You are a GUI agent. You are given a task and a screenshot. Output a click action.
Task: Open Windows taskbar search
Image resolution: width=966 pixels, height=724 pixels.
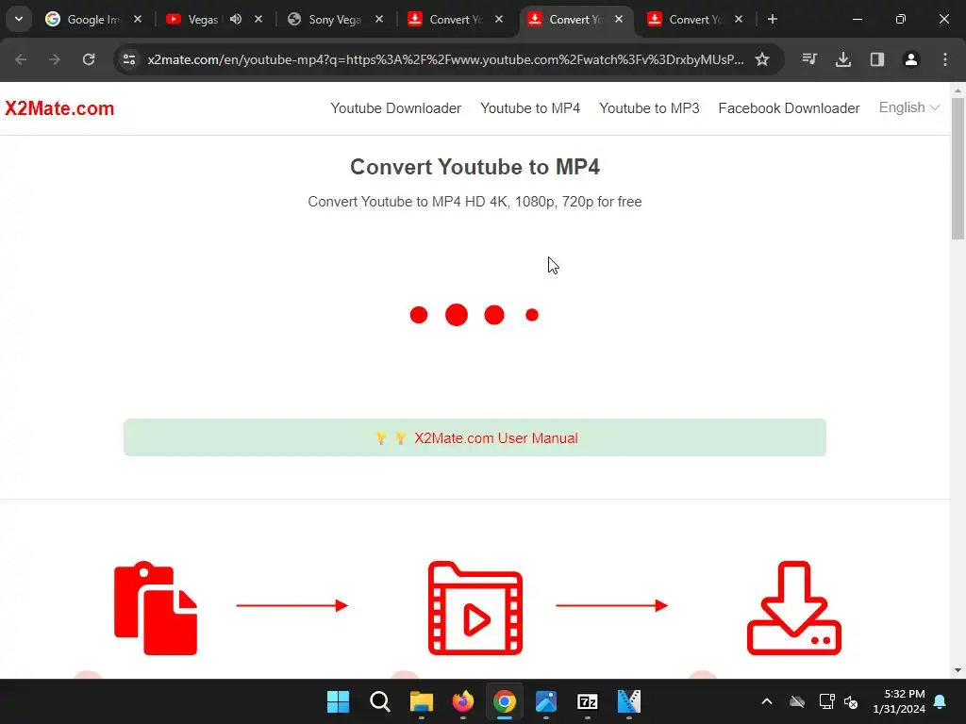[x=379, y=701]
